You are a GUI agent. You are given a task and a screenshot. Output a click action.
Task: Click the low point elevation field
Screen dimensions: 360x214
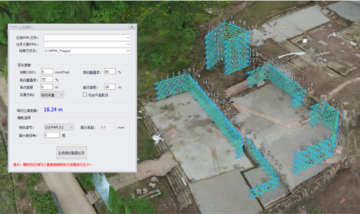[47, 87]
